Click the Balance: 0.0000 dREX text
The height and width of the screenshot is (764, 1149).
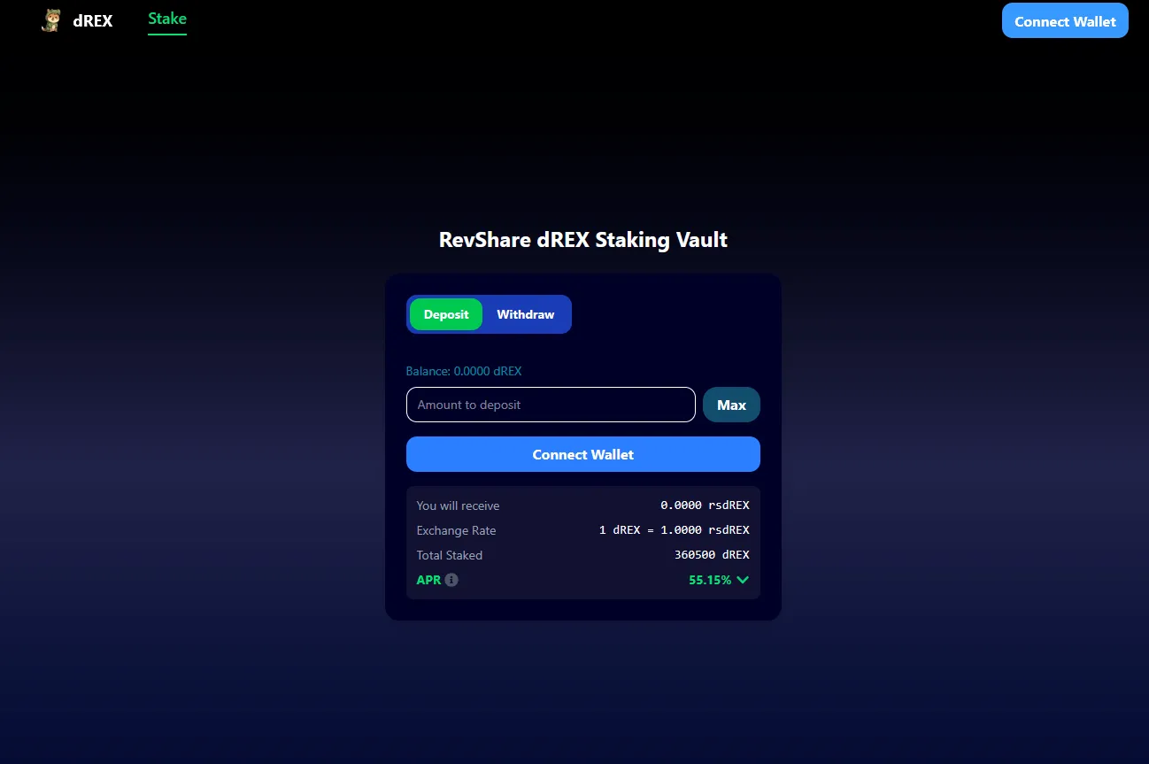(464, 371)
